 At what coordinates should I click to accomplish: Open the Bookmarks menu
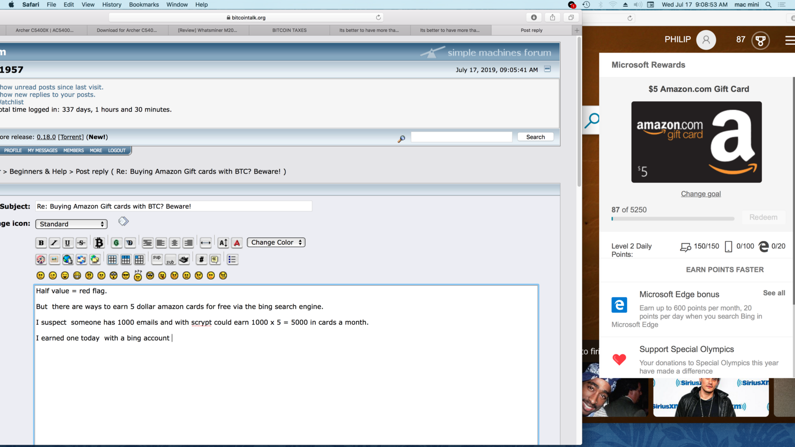pos(144,4)
